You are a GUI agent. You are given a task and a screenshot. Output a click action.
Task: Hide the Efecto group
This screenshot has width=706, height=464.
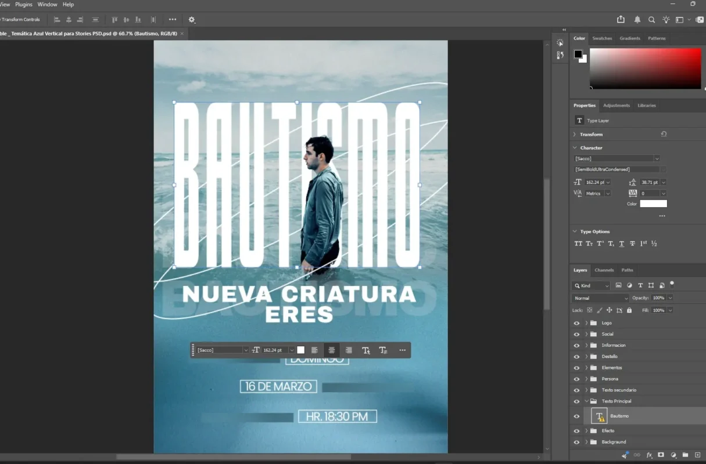pyautogui.click(x=576, y=431)
